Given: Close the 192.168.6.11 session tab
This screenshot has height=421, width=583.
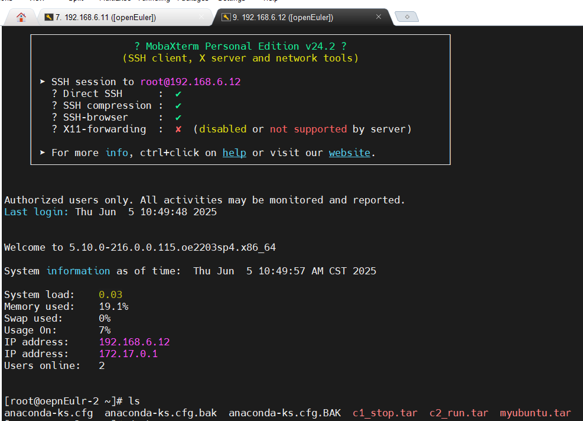Looking at the screenshot, I should [x=201, y=17].
